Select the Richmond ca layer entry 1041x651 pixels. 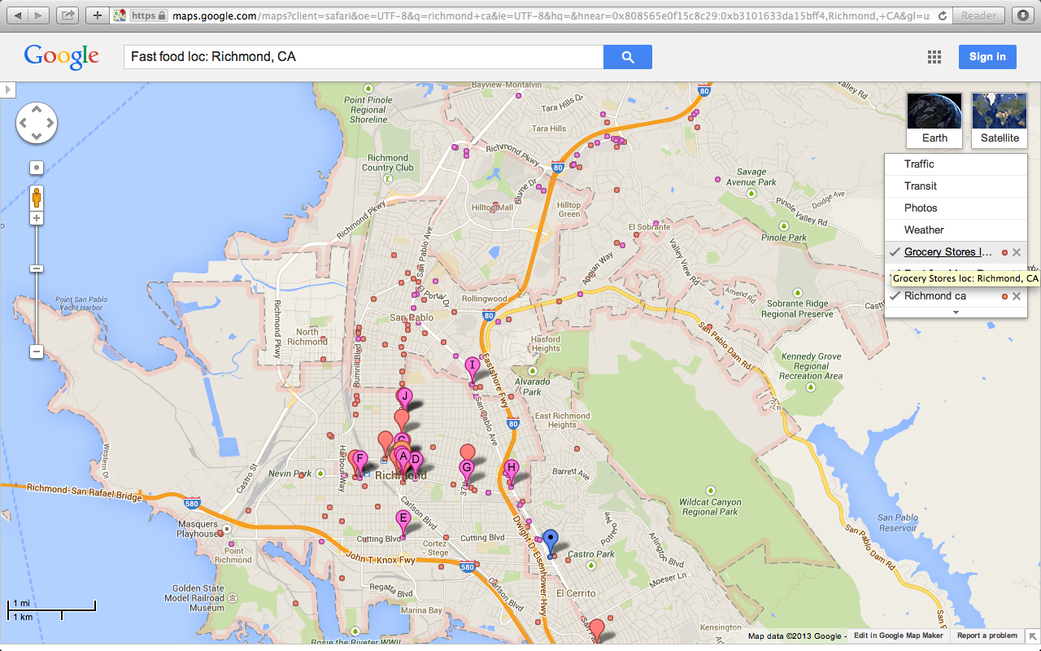(935, 296)
